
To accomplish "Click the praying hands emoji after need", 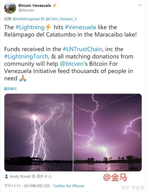I will [x=23, y=78].
